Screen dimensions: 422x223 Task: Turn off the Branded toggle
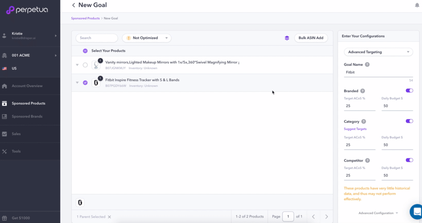coord(409,91)
